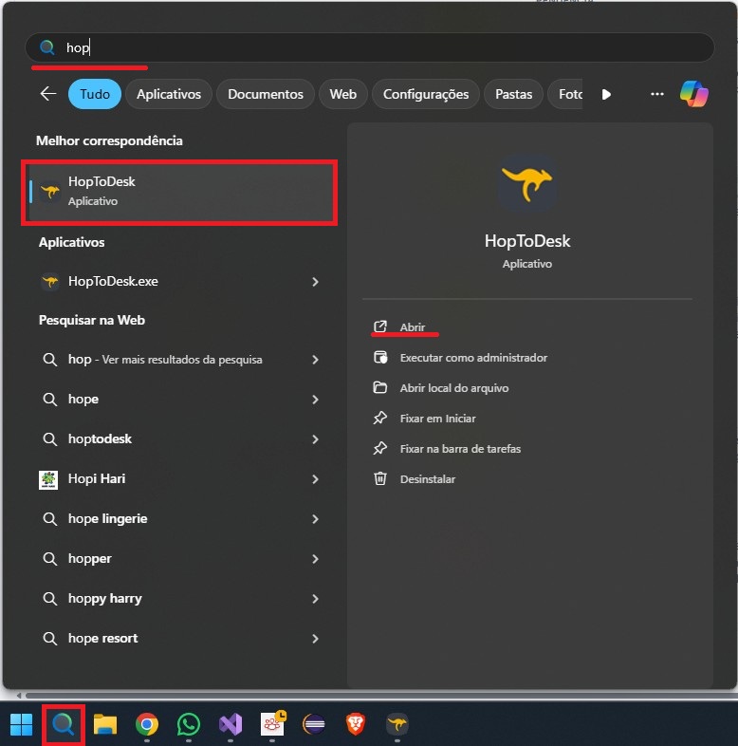Image resolution: width=738 pixels, height=746 pixels.
Task: Show more filter tabs with play arrow
Action: tap(606, 94)
